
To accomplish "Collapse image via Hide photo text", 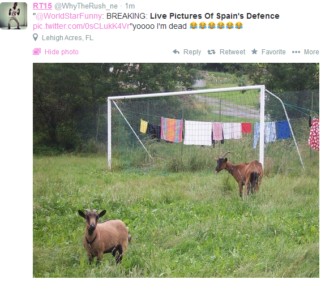I will click(x=62, y=51).
